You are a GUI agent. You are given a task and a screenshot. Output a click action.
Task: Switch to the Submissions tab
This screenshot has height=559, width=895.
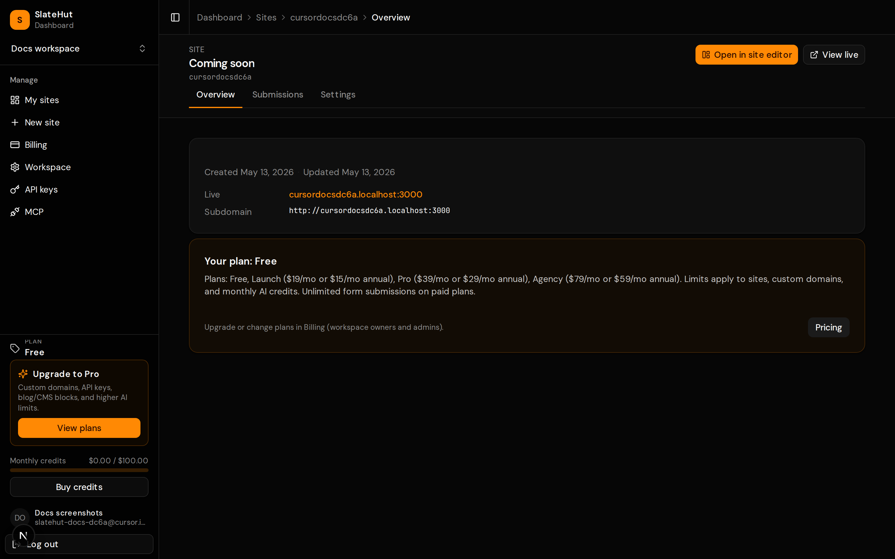(x=278, y=95)
